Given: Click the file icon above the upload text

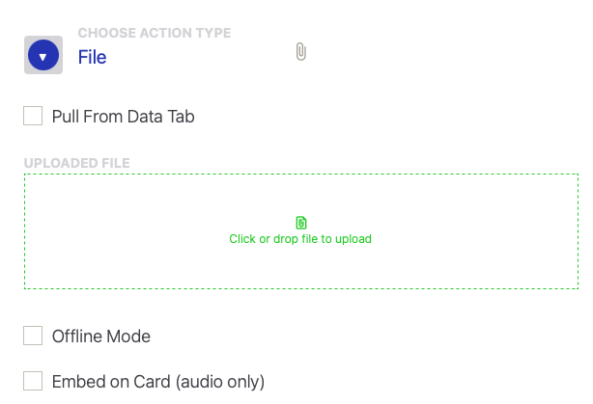Looking at the screenshot, I should pyautogui.click(x=300, y=223).
